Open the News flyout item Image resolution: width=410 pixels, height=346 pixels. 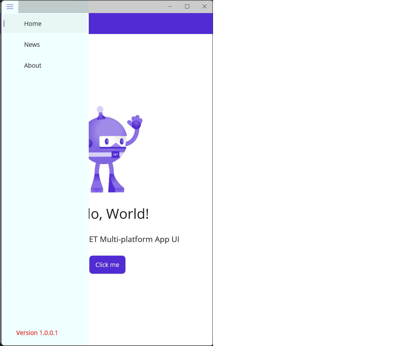[x=45, y=44]
